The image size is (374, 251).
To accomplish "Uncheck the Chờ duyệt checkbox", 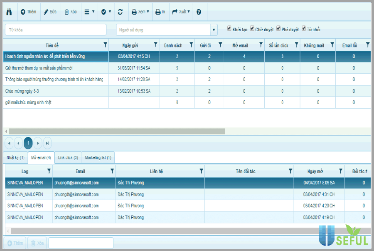I will point(252,29).
